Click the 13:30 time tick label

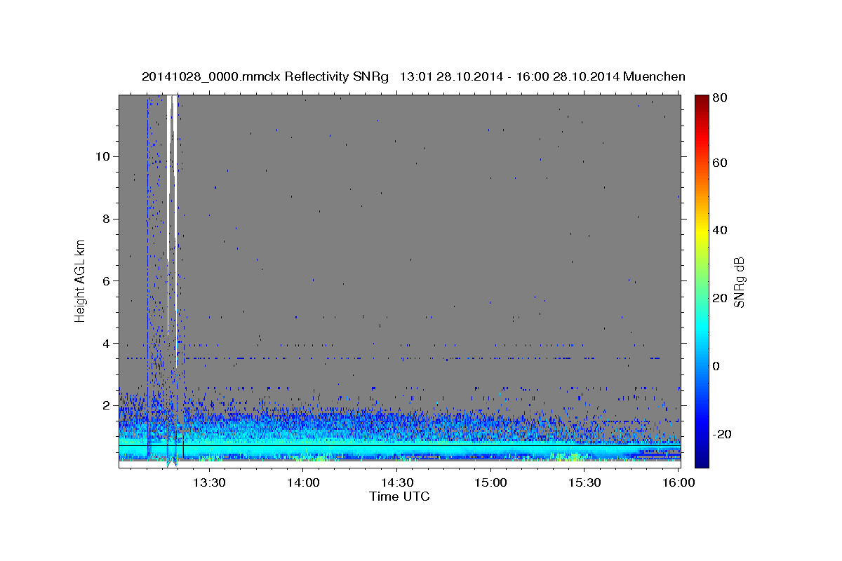point(208,483)
